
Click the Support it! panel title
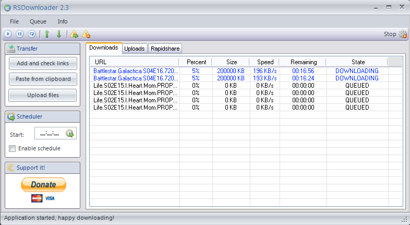[x=31, y=168]
